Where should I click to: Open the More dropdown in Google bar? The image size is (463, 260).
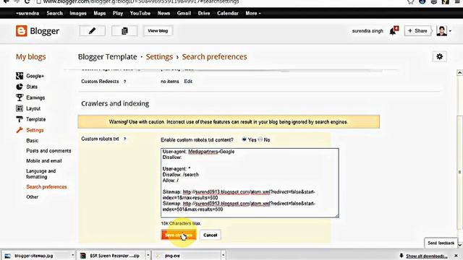click(x=252, y=13)
